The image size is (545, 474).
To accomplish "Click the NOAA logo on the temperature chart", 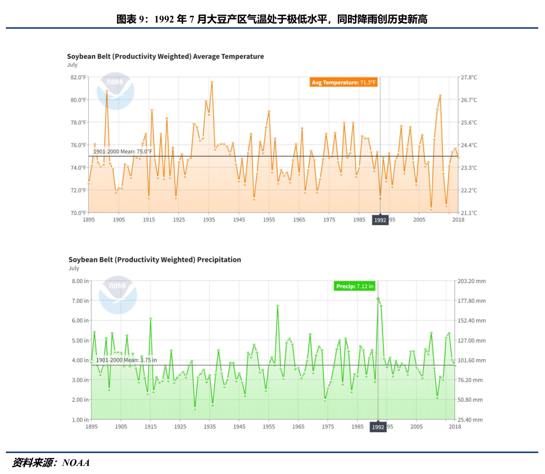I will [x=115, y=90].
